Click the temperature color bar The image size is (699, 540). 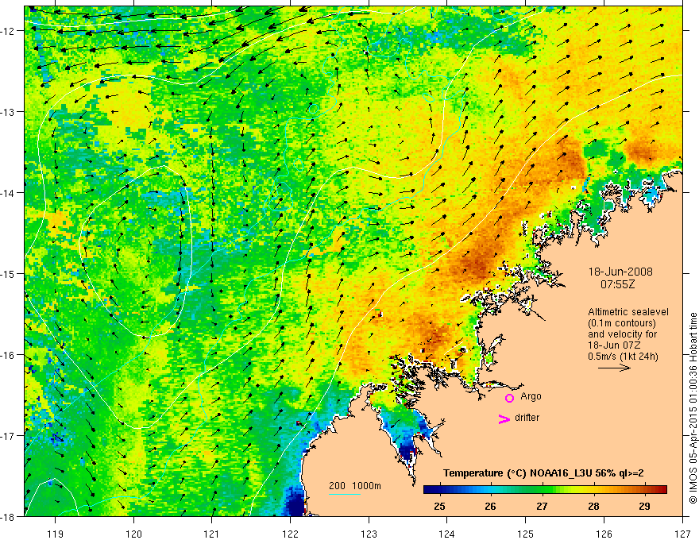point(545,490)
